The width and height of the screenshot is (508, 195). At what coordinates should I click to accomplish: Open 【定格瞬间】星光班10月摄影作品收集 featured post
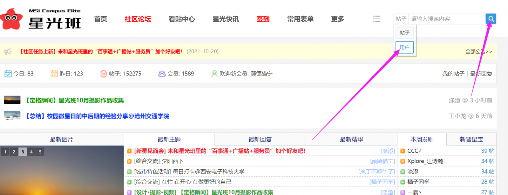click(74, 100)
